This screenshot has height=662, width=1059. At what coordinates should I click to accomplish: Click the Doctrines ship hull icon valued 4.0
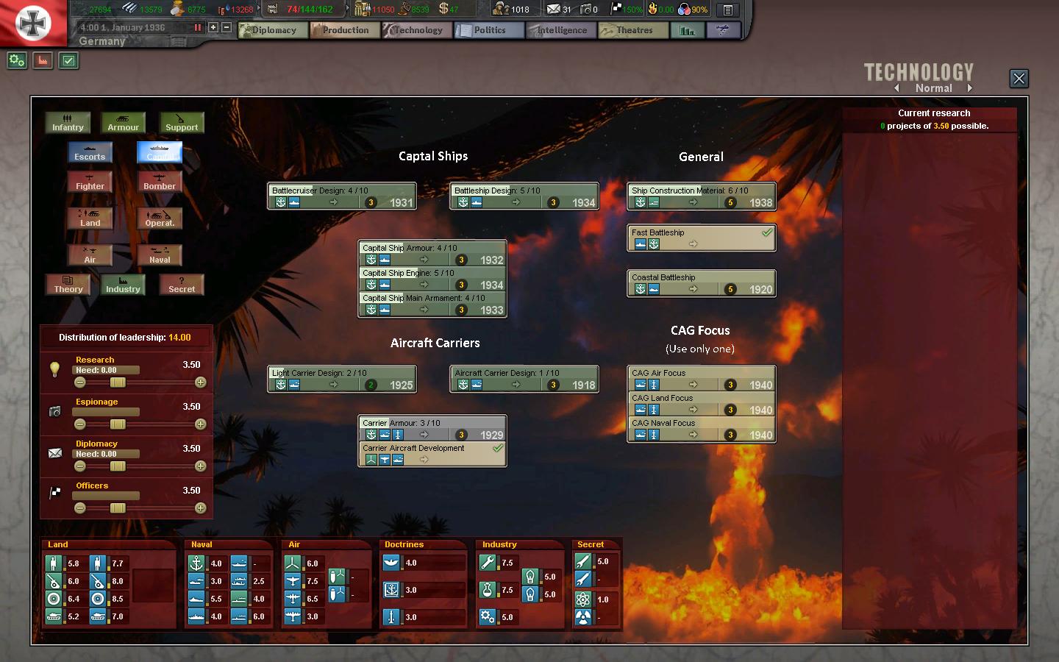tap(391, 563)
